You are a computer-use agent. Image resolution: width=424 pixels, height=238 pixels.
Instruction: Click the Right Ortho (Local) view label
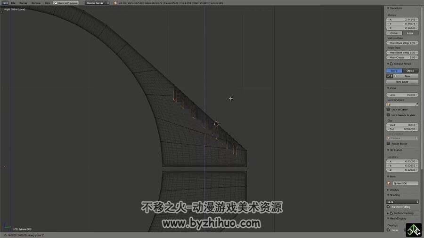tap(15, 9)
